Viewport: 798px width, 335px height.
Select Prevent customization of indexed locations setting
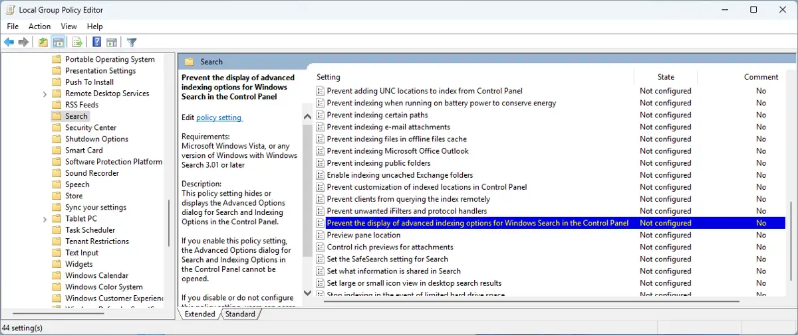click(x=427, y=187)
